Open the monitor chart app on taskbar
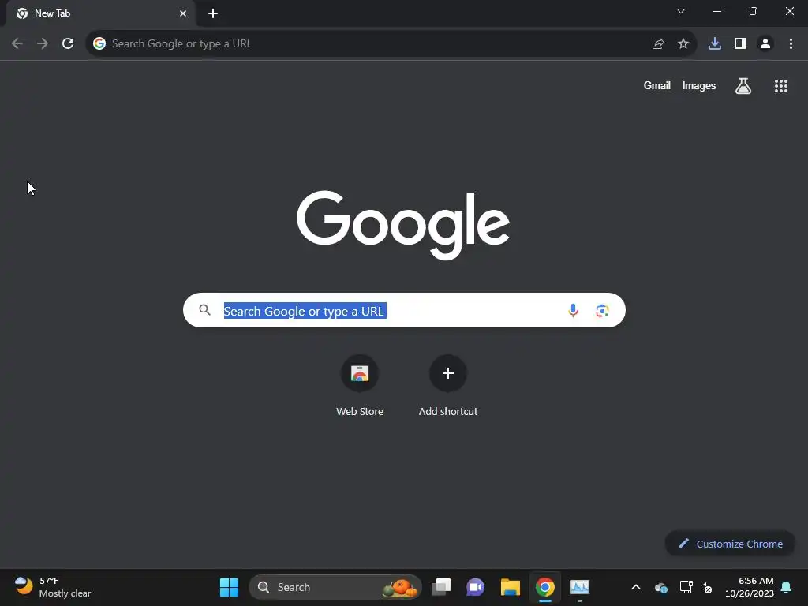This screenshot has width=808, height=606. (580, 587)
